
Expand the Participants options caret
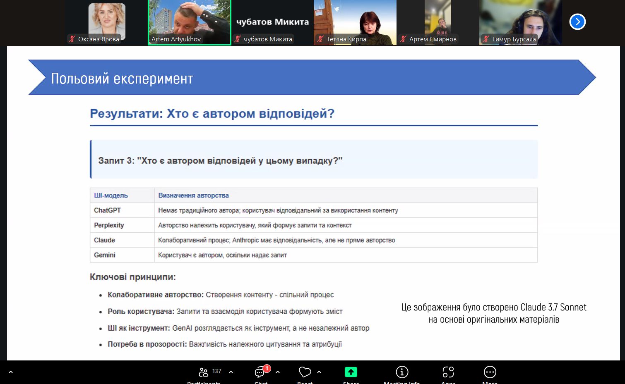(231, 372)
